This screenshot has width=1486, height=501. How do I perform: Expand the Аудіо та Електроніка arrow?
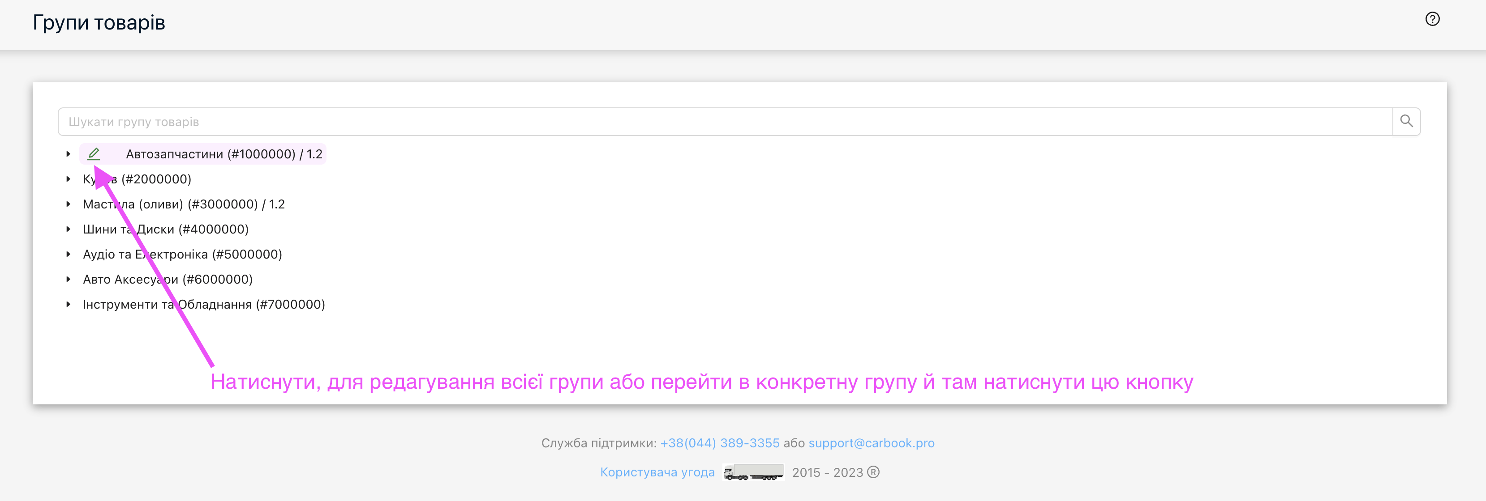[68, 254]
